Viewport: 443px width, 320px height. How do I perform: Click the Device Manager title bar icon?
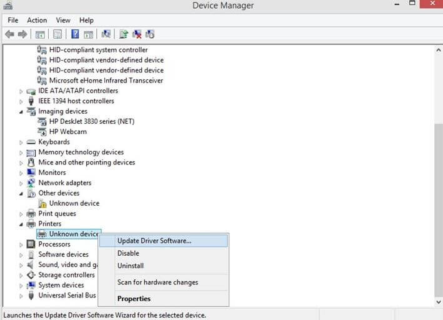[8, 5]
